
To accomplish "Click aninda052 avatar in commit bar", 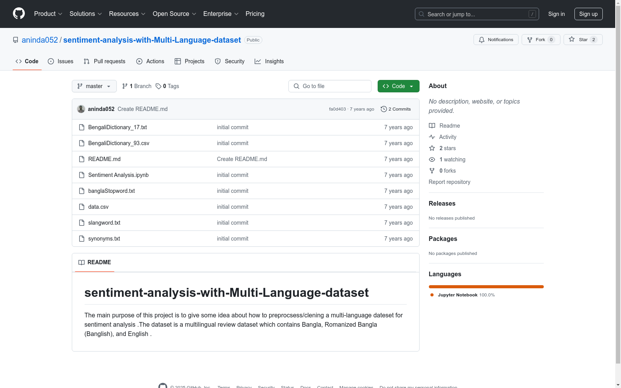I will (x=81, y=109).
